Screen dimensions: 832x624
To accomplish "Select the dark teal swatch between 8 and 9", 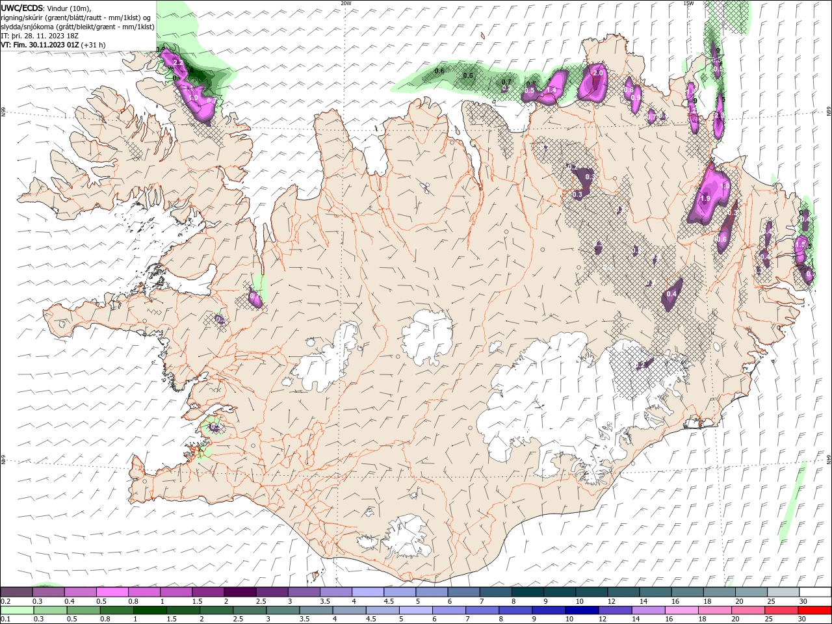I will [x=528, y=592].
